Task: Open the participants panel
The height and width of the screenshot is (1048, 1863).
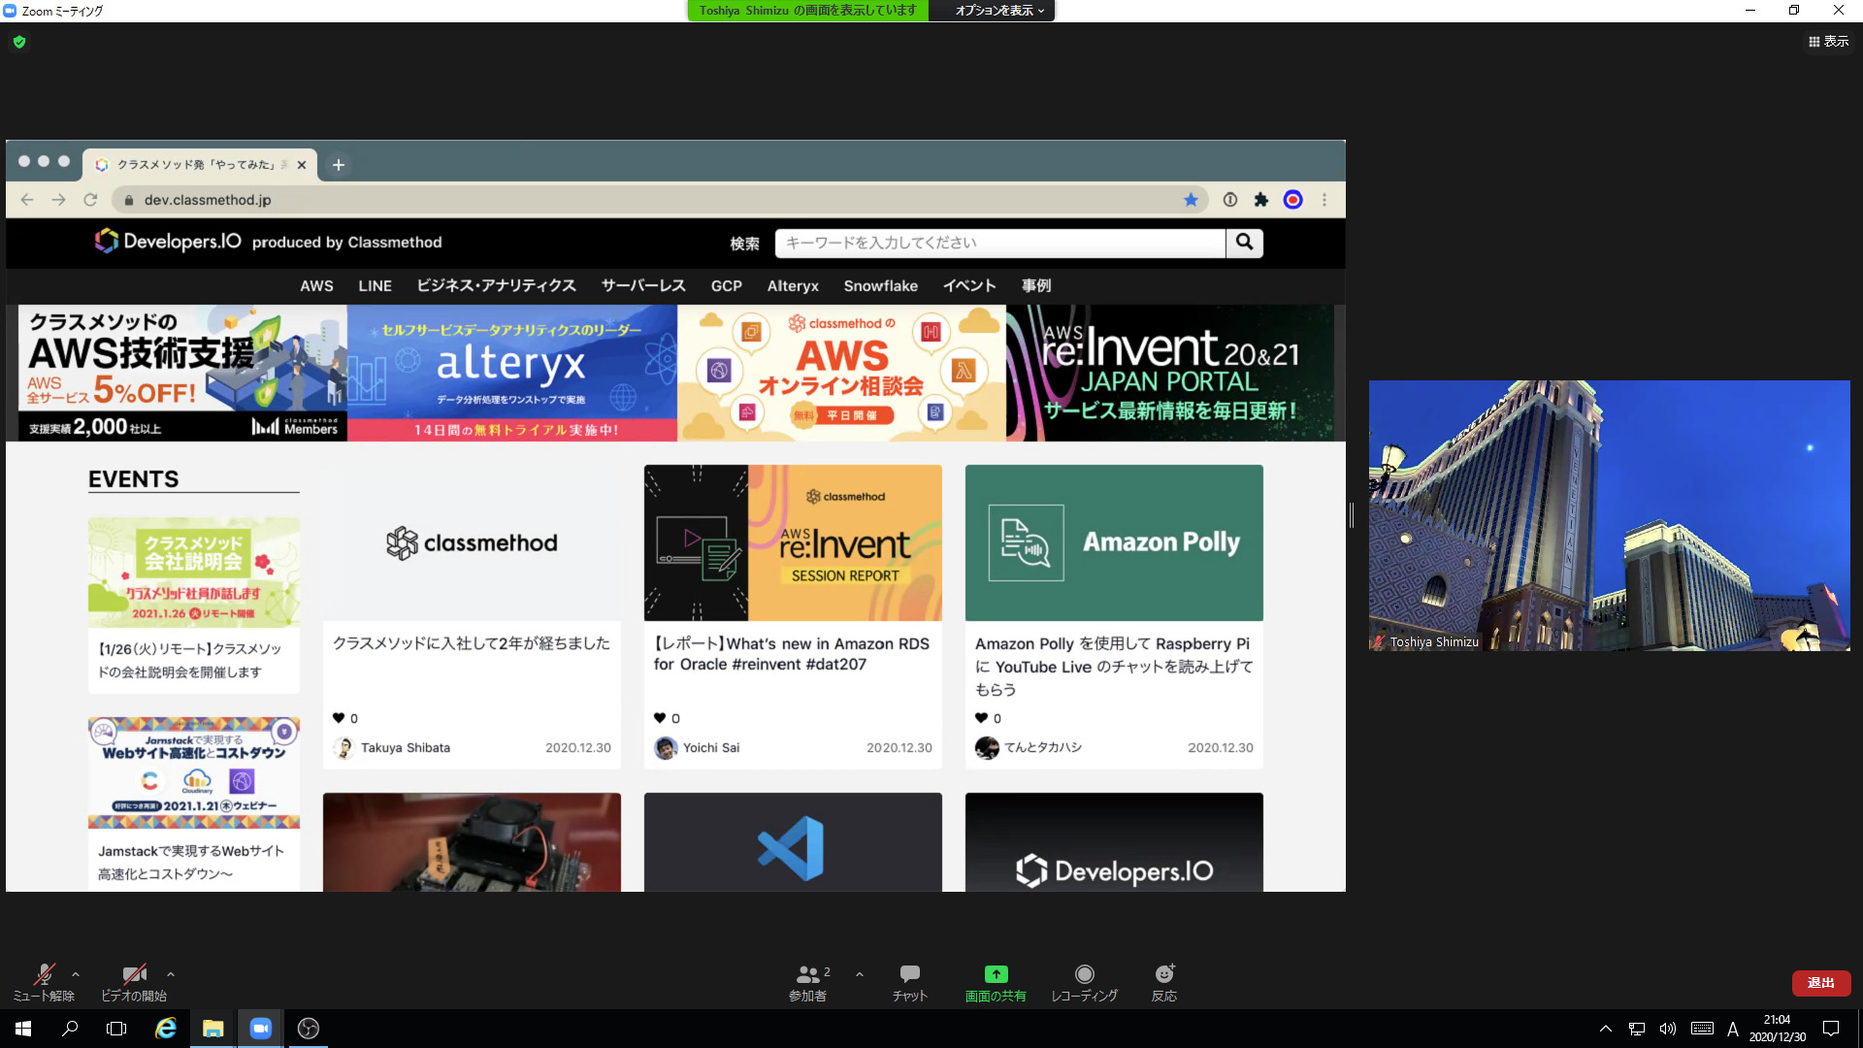Action: click(808, 981)
